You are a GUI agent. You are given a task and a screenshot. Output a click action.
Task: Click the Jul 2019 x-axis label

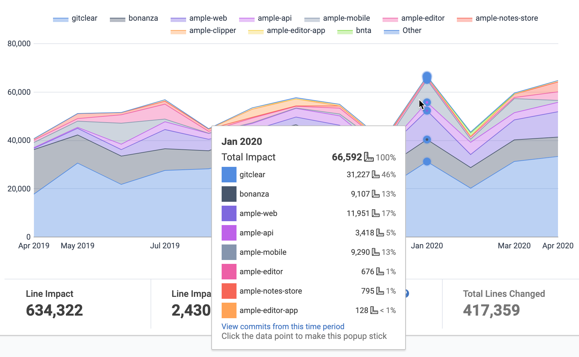click(x=165, y=246)
